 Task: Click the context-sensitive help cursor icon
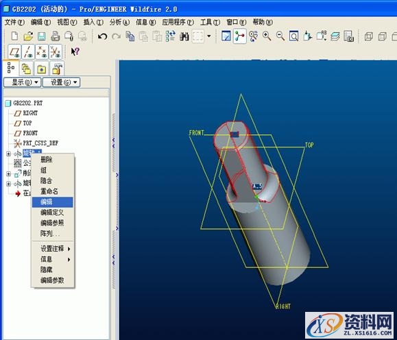(x=75, y=51)
